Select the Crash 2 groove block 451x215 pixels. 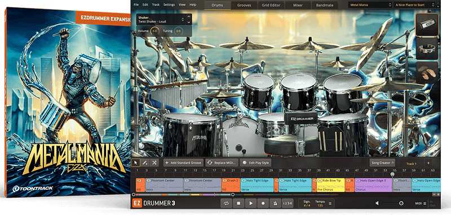pyautogui.click(x=231, y=185)
